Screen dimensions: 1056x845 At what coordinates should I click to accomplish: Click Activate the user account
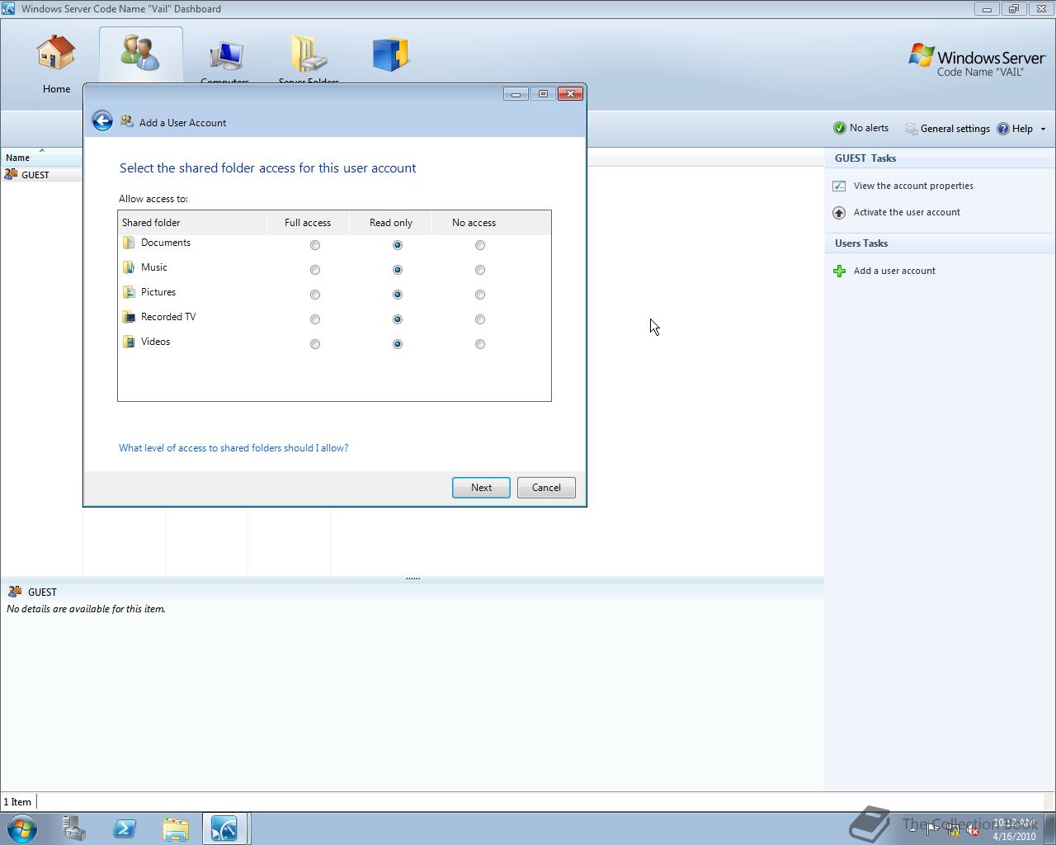pos(907,212)
